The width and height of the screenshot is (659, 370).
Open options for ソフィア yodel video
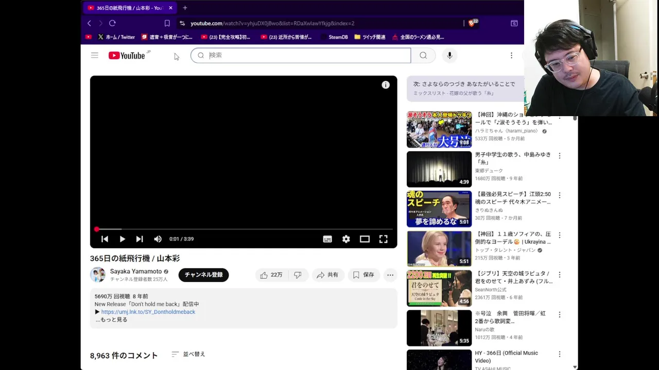(560, 235)
